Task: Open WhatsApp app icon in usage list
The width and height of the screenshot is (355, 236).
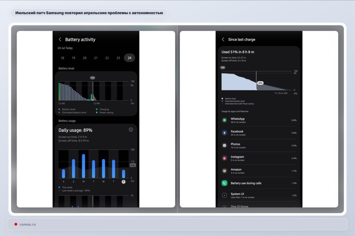Action: [225, 120]
